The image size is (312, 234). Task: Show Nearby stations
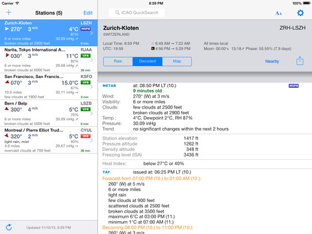click(x=272, y=61)
